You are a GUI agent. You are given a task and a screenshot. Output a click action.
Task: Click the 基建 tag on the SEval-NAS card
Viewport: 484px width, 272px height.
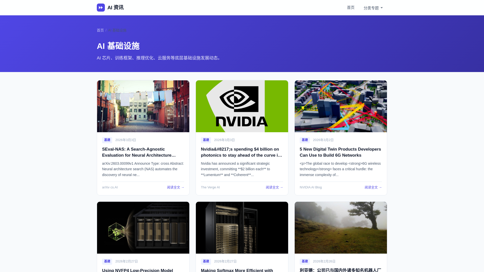pos(107,140)
